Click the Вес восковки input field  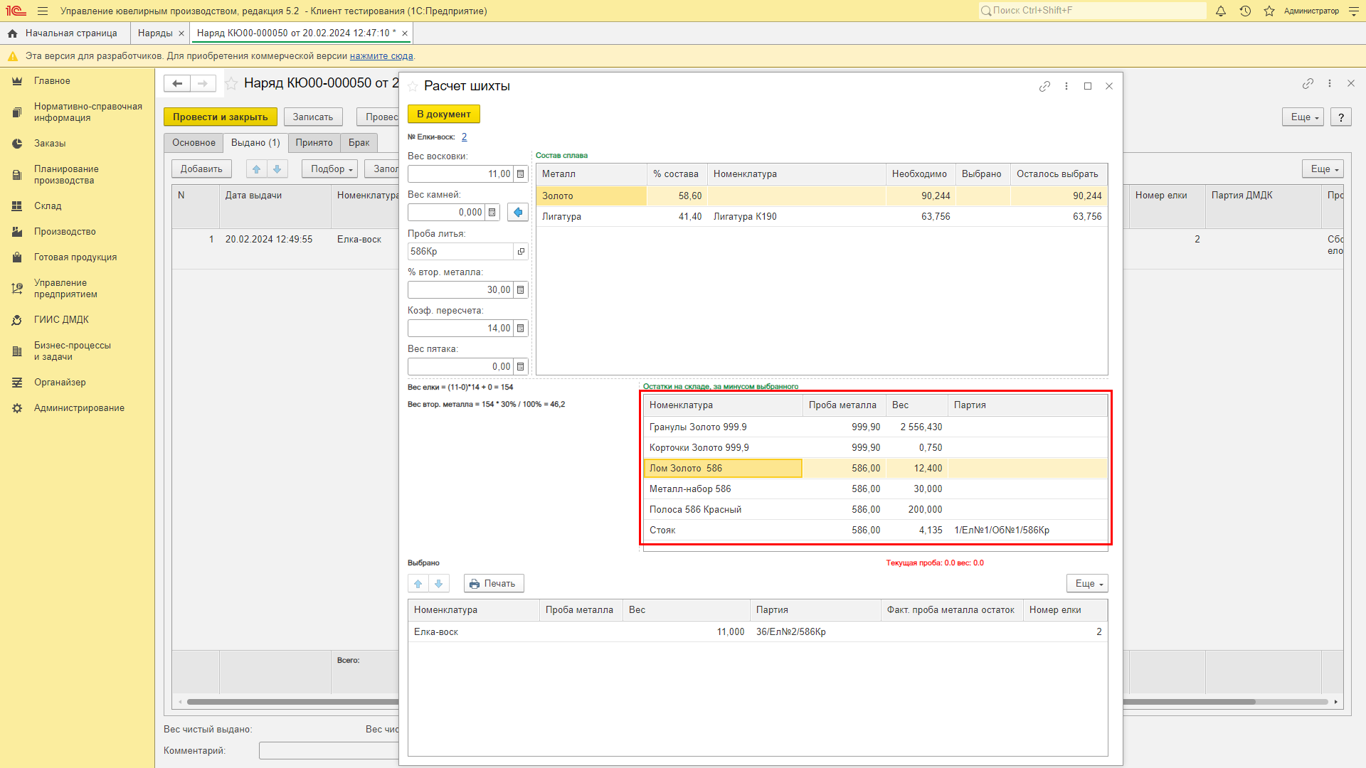coord(460,174)
